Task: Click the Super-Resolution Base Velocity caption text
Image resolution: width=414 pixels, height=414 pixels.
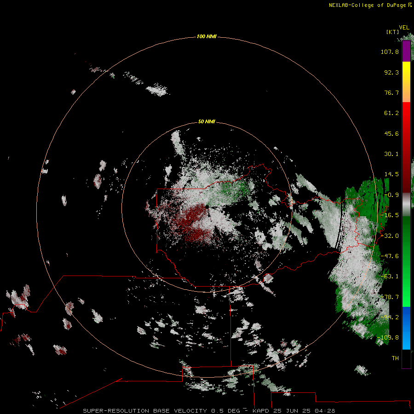Action: click(x=209, y=411)
